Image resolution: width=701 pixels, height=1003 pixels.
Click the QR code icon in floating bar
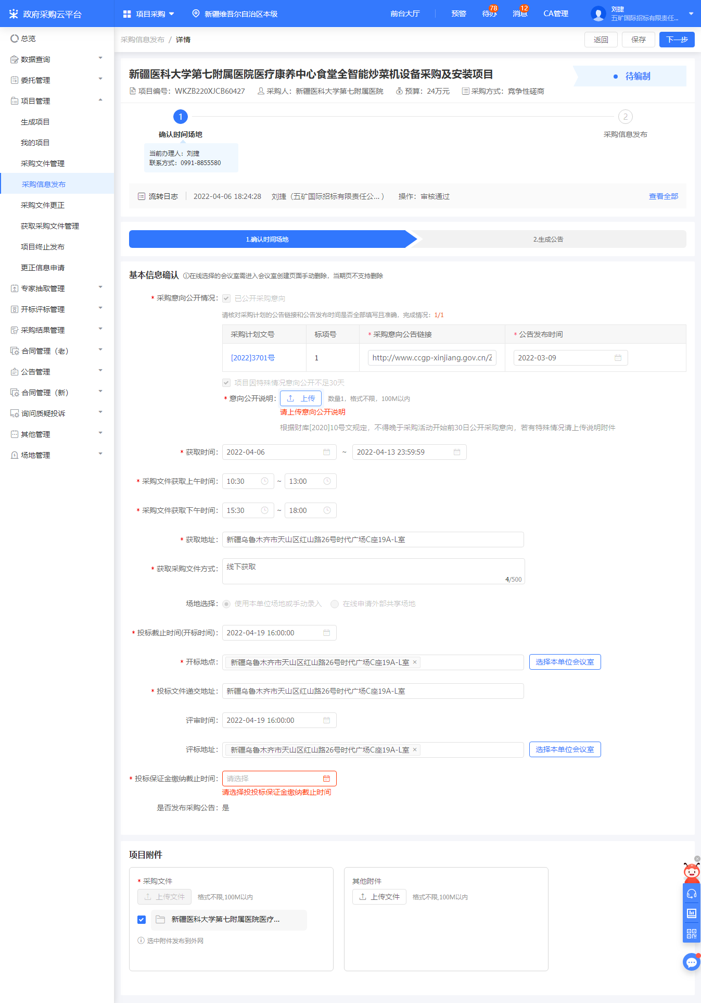click(x=691, y=934)
